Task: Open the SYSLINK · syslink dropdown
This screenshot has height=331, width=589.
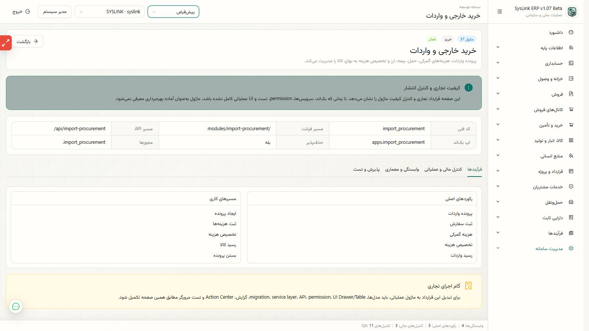Action: click(110, 12)
